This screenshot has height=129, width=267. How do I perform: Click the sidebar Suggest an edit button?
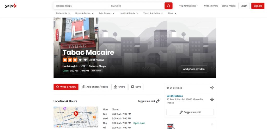(x=190, y=112)
